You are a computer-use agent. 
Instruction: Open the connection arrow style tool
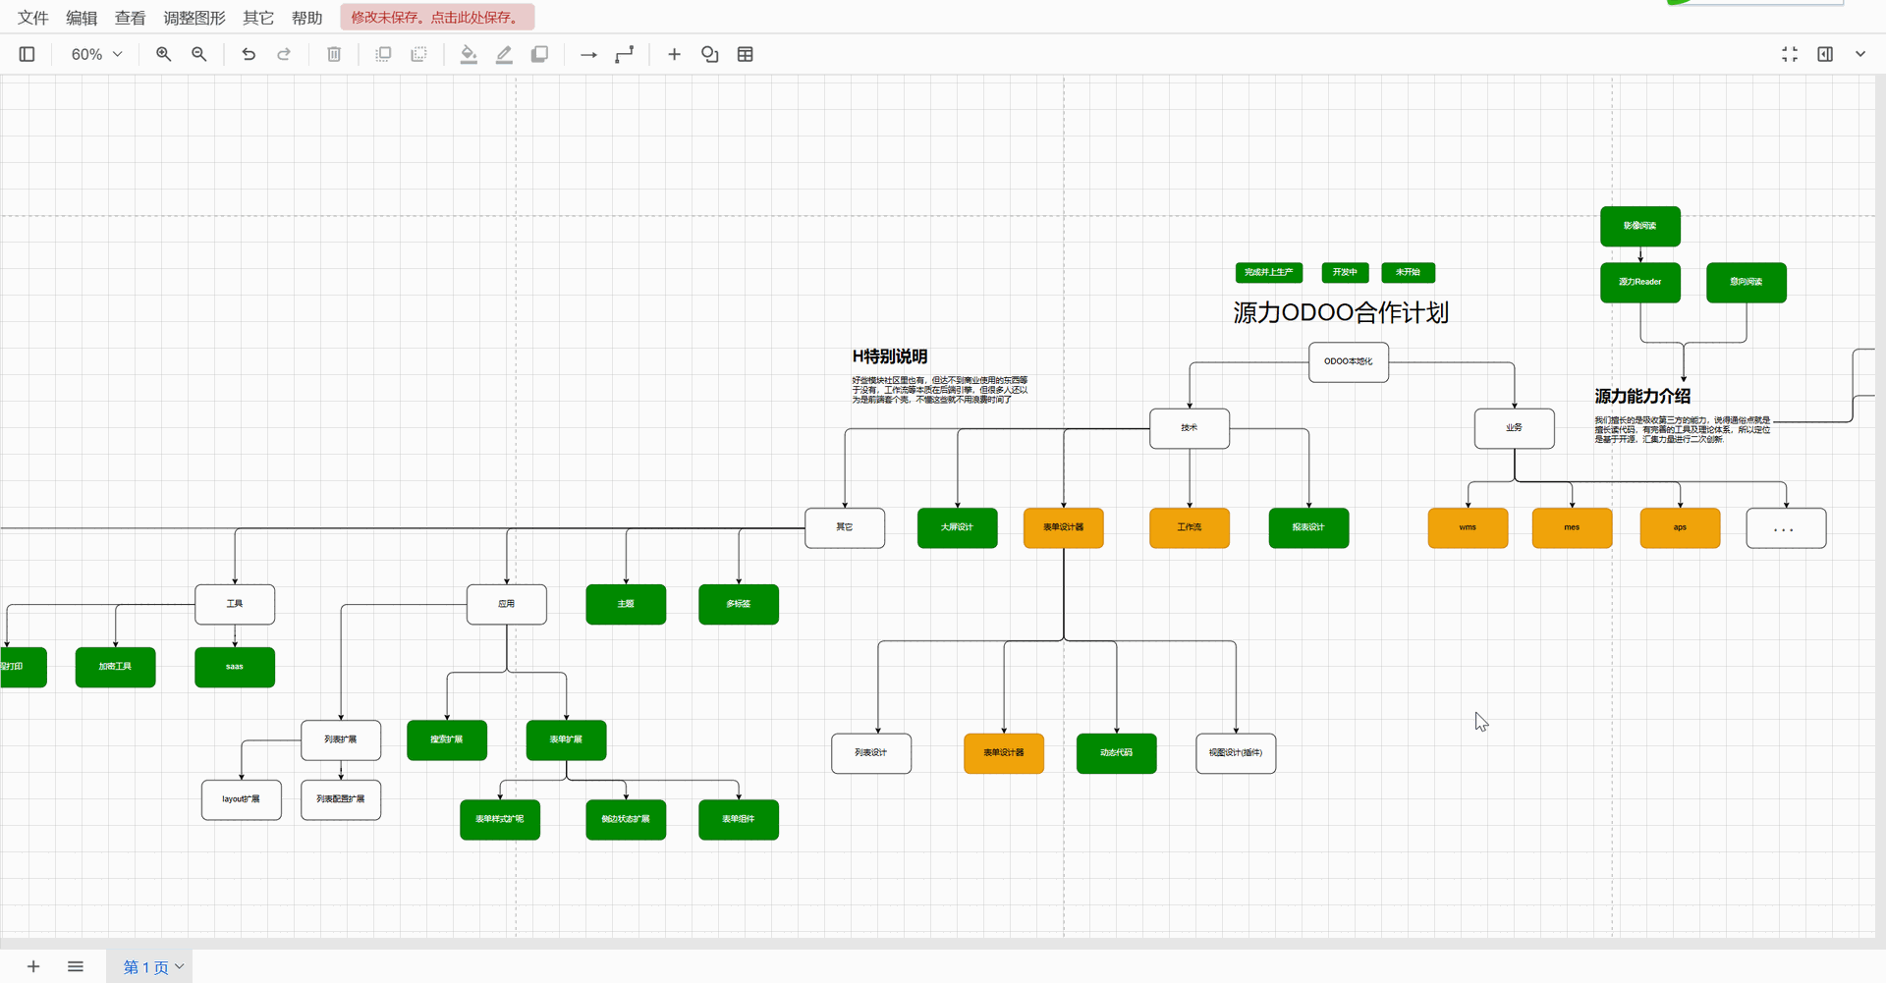pos(588,55)
